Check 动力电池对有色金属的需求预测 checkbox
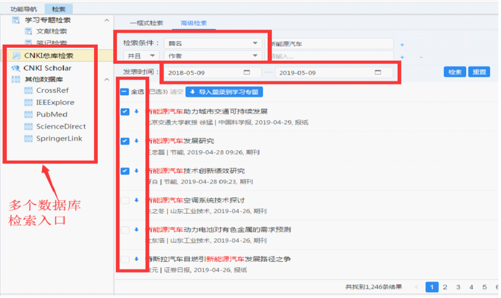501x298 pixels. [x=125, y=230]
